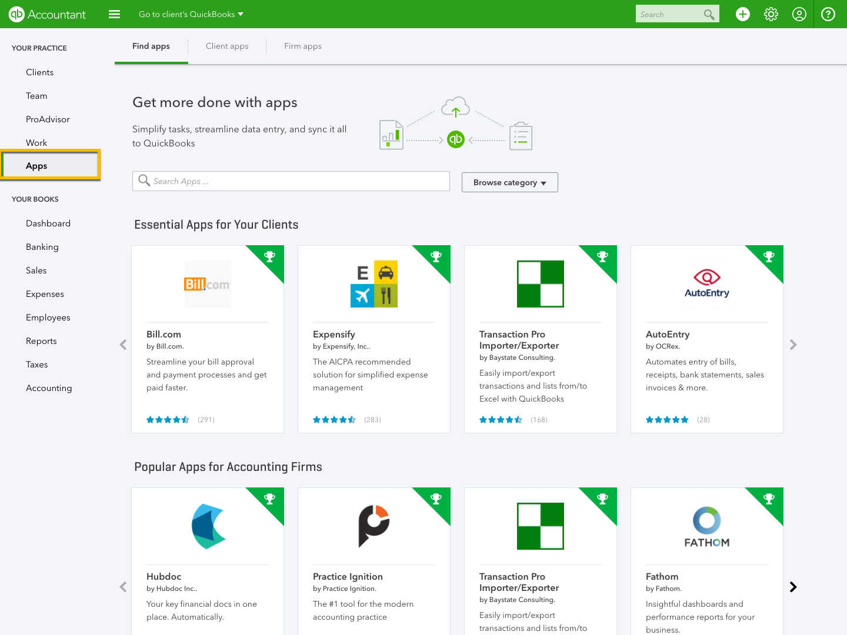Expand the Go to client's QuickBooks dropdown
Screen dimensions: 847x635
[x=191, y=14]
